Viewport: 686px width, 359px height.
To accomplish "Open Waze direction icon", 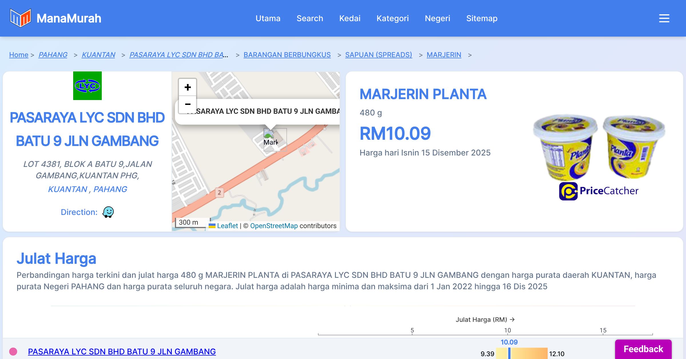I will coord(108,212).
